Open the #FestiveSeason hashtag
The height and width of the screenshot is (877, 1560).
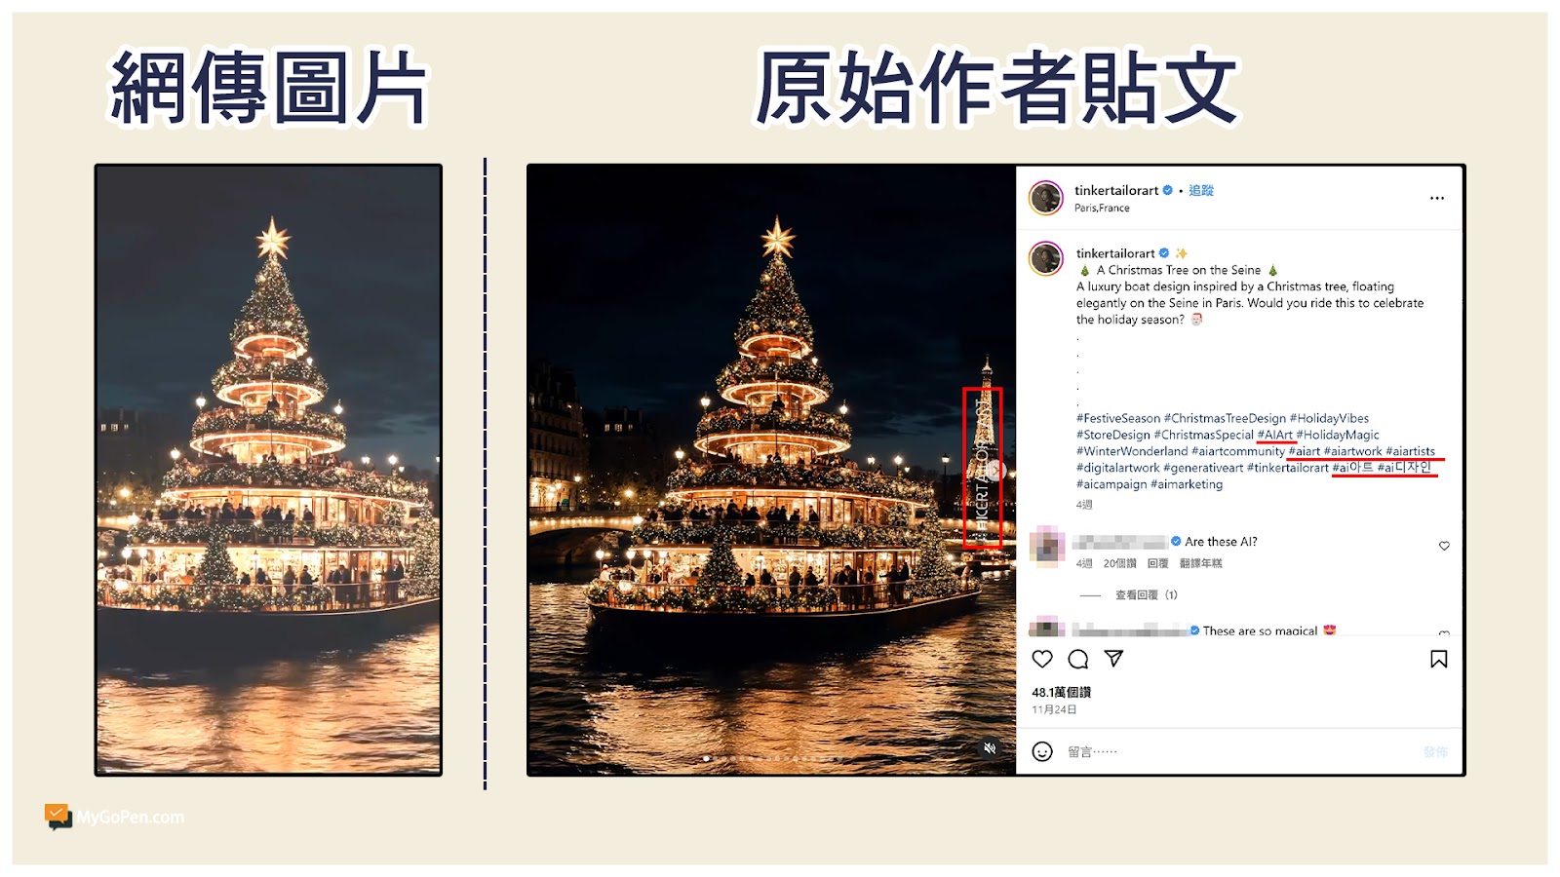(x=1118, y=418)
